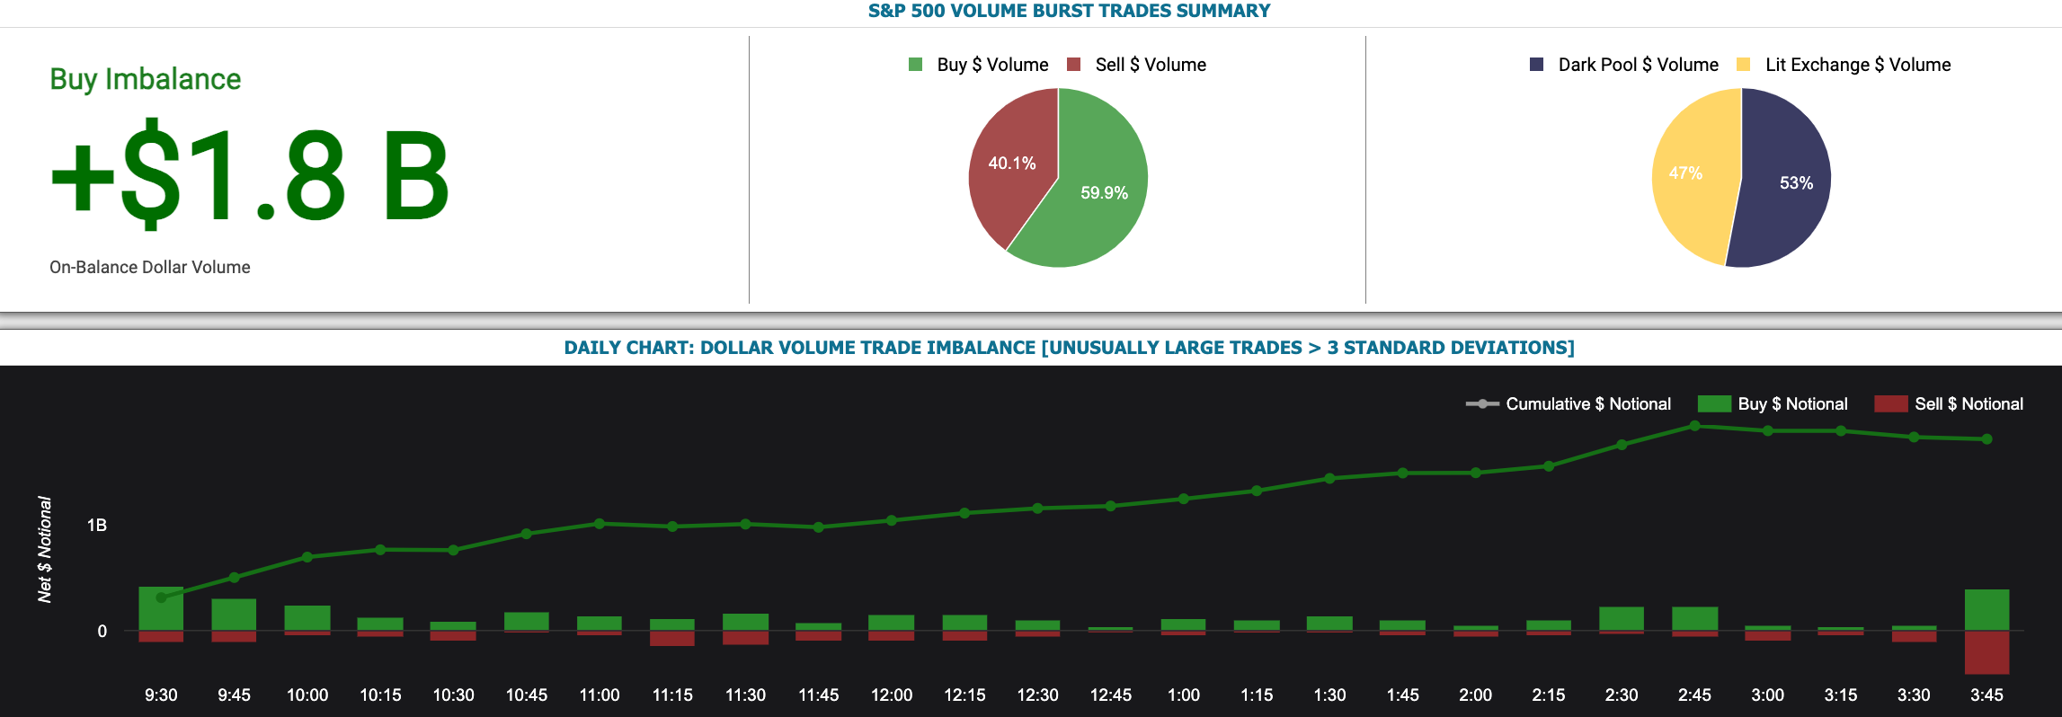2062x717 pixels.
Task: Click the cumulative line point at 1:30
Action: (1329, 479)
